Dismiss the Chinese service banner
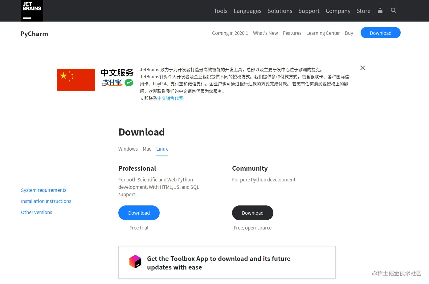This screenshot has width=429, height=284. pos(362,68)
